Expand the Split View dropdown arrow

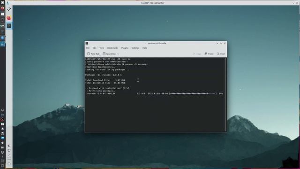pyautogui.click(x=118, y=54)
